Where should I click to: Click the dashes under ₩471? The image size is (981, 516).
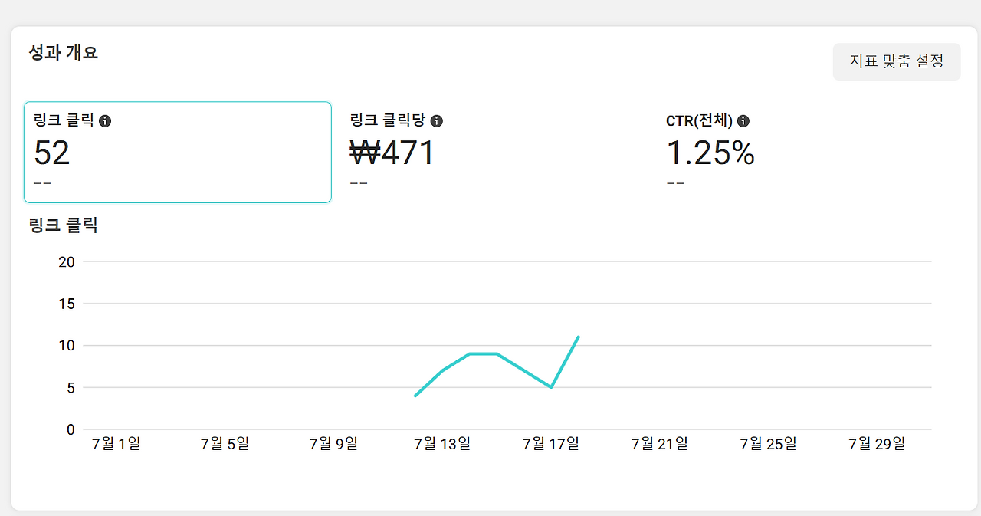coord(359,182)
